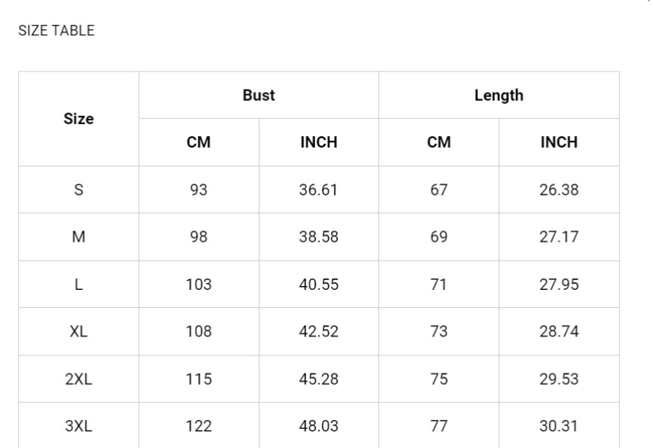
Task: Click the 40.55 bust inch cell
Action: (x=319, y=285)
